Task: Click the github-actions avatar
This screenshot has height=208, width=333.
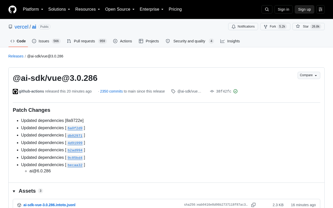Action: 15,92
